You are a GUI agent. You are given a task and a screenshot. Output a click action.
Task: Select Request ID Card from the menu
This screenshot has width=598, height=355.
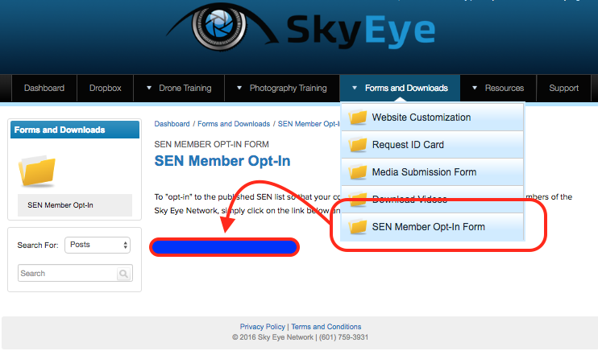click(x=433, y=145)
